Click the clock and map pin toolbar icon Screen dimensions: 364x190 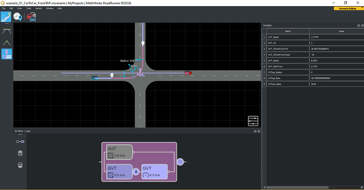click(x=18, y=16)
